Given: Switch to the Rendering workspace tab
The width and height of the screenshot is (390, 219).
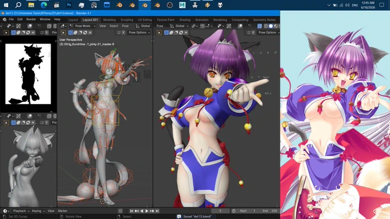Looking at the screenshot, I should [x=220, y=20].
